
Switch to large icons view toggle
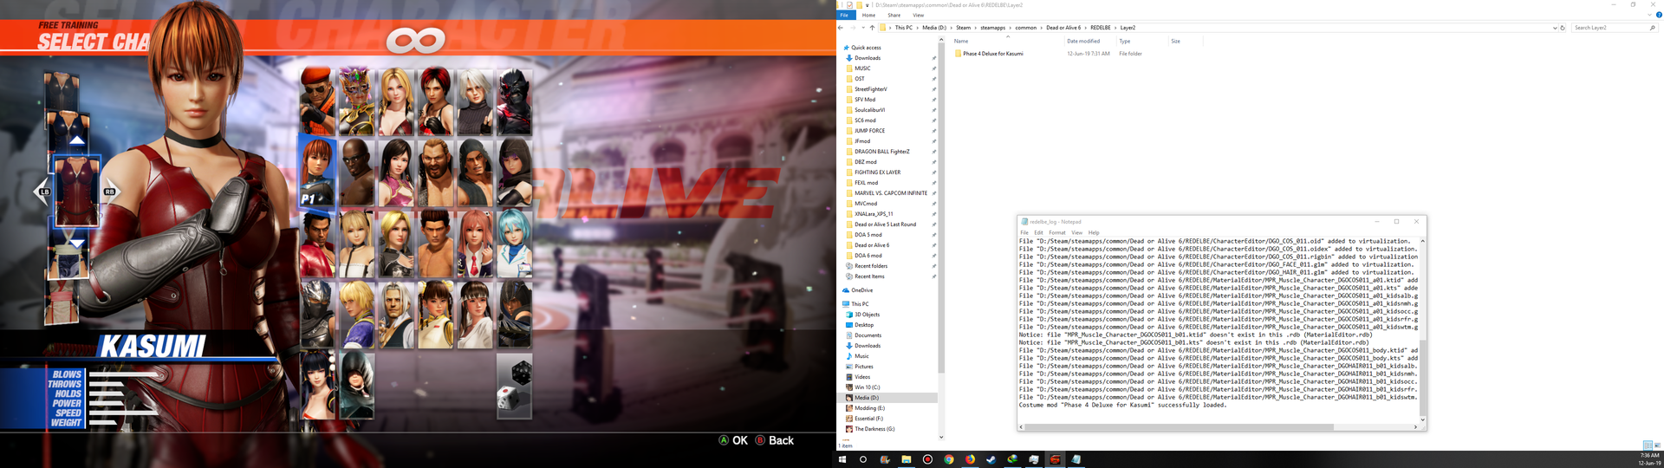click(x=1657, y=445)
